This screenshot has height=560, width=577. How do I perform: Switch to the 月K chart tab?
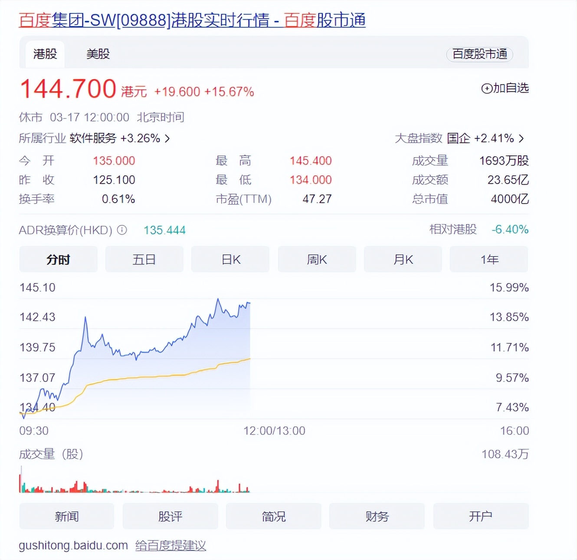(403, 259)
